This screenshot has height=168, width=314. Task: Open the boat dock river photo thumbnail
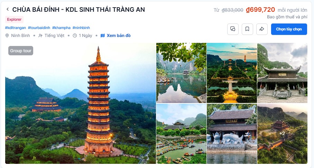click(x=181, y=133)
